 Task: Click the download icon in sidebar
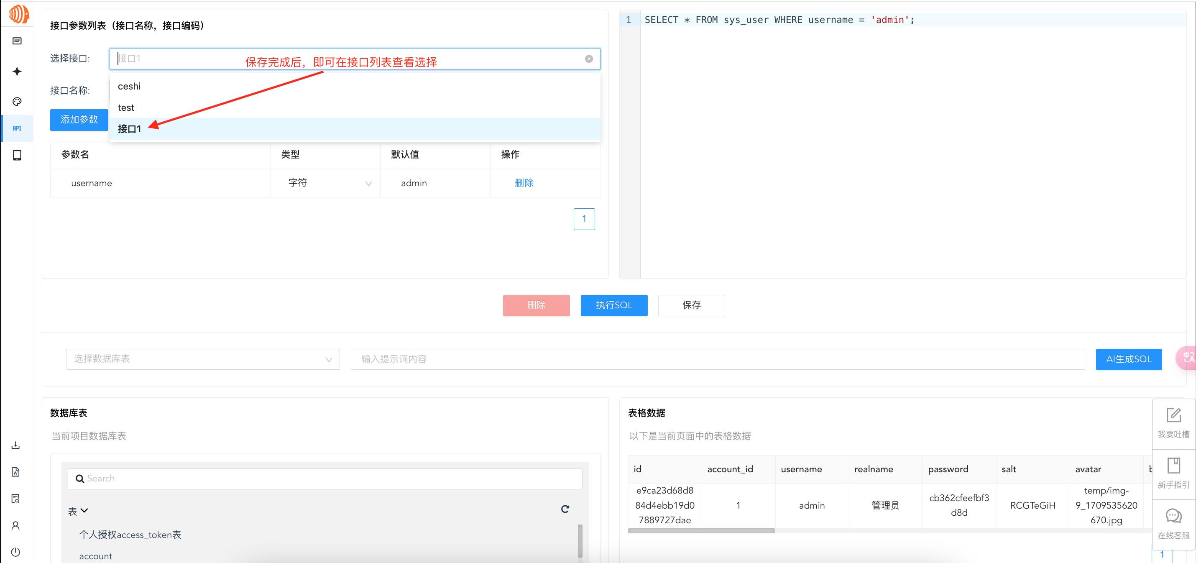[16, 445]
